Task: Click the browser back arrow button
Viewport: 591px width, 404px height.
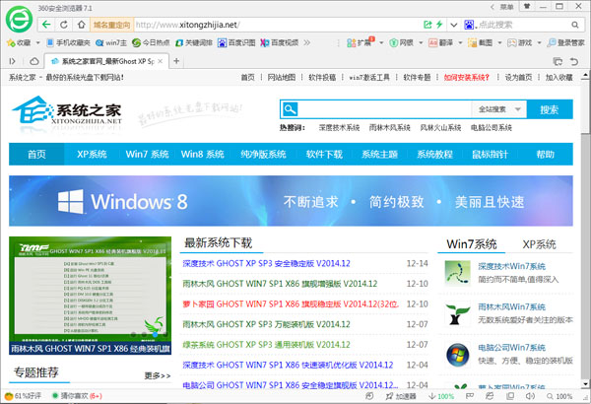Action: point(46,25)
